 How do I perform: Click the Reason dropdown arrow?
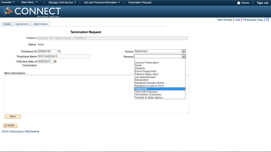click(x=183, y=56)
